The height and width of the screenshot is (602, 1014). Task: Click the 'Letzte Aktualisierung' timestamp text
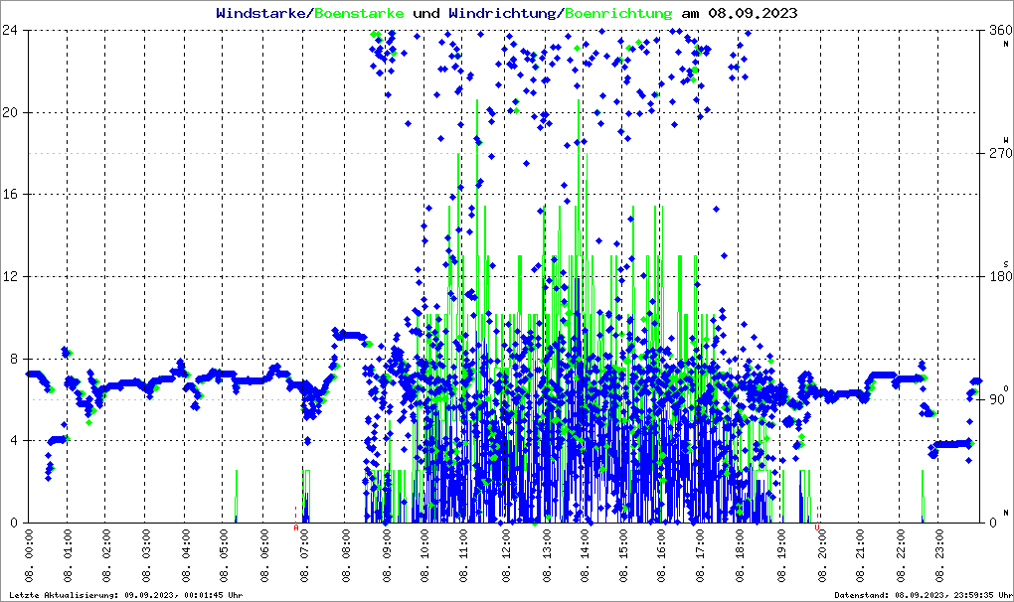(126, 595)
